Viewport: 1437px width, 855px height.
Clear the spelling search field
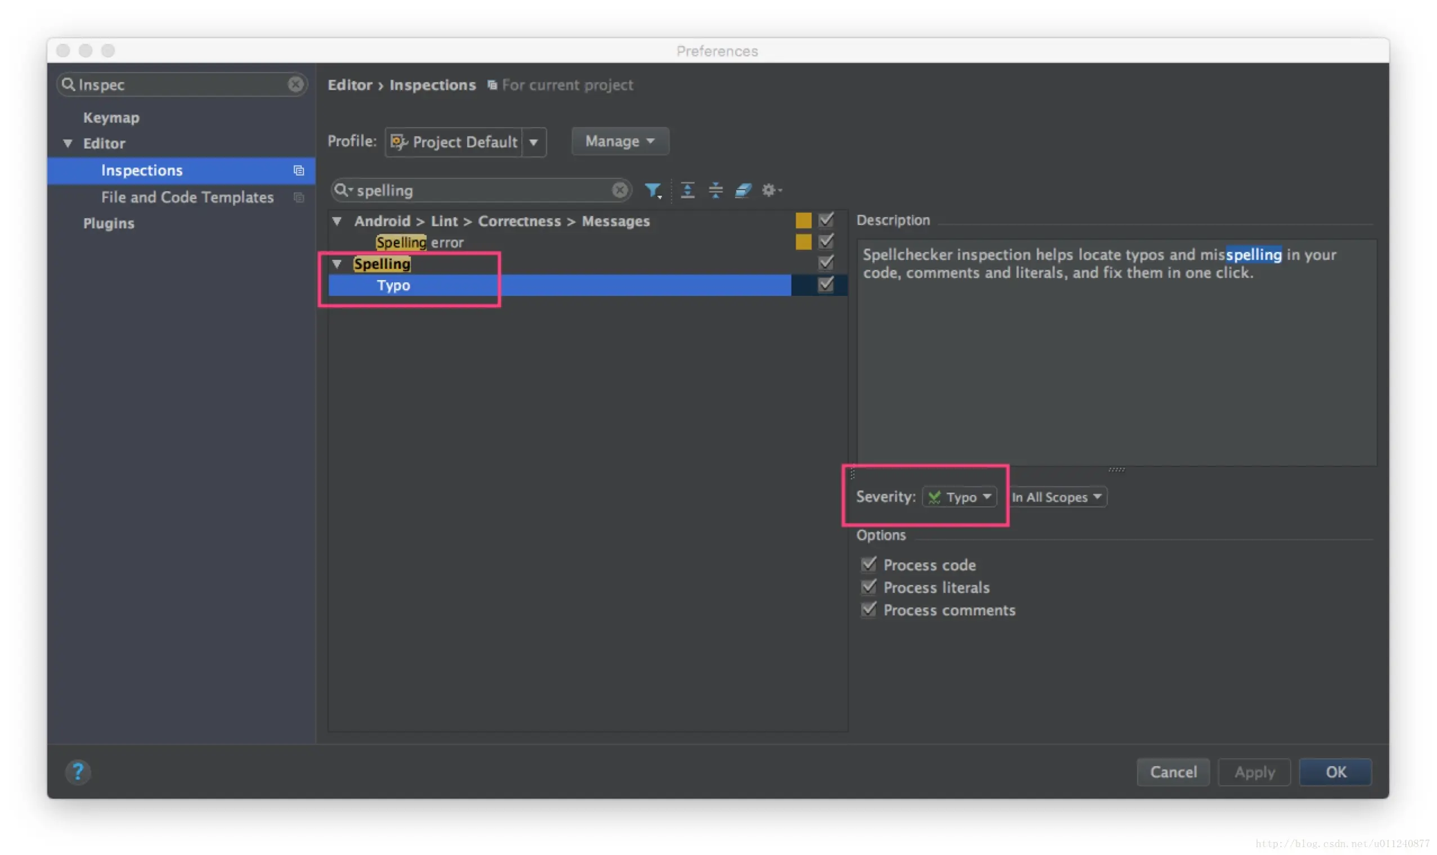point(620,190)
